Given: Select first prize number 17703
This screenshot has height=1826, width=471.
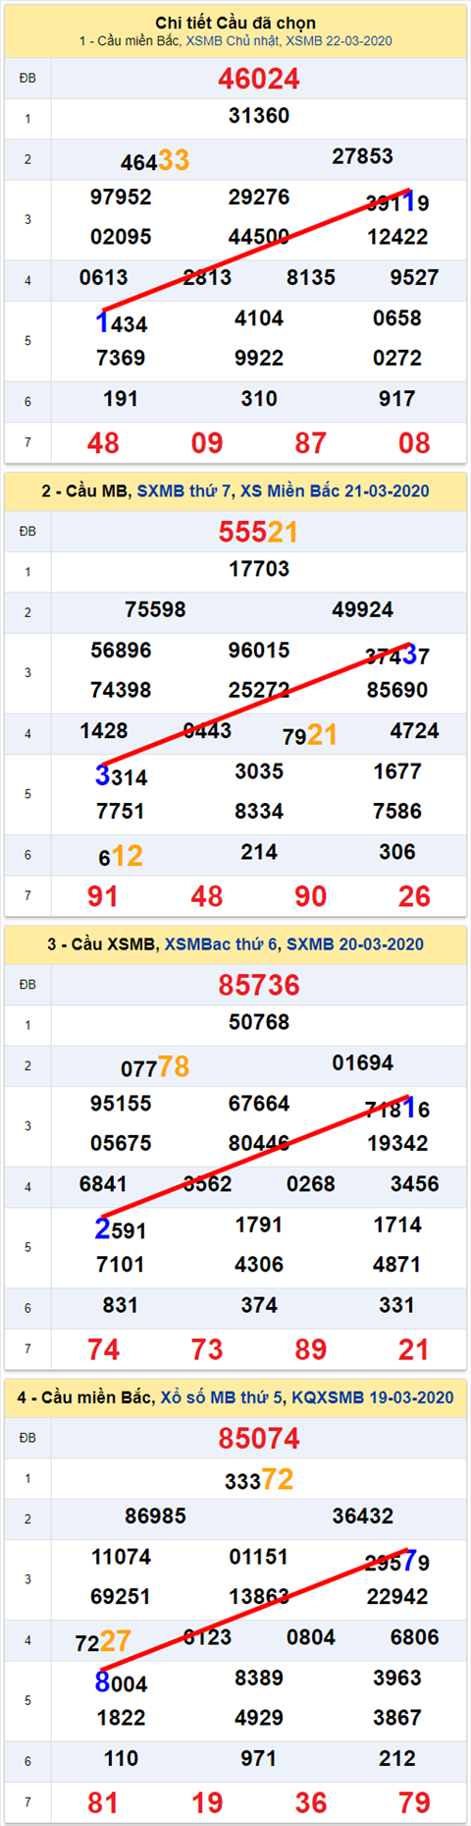Looking at the screenshot, I should [259, 569].
